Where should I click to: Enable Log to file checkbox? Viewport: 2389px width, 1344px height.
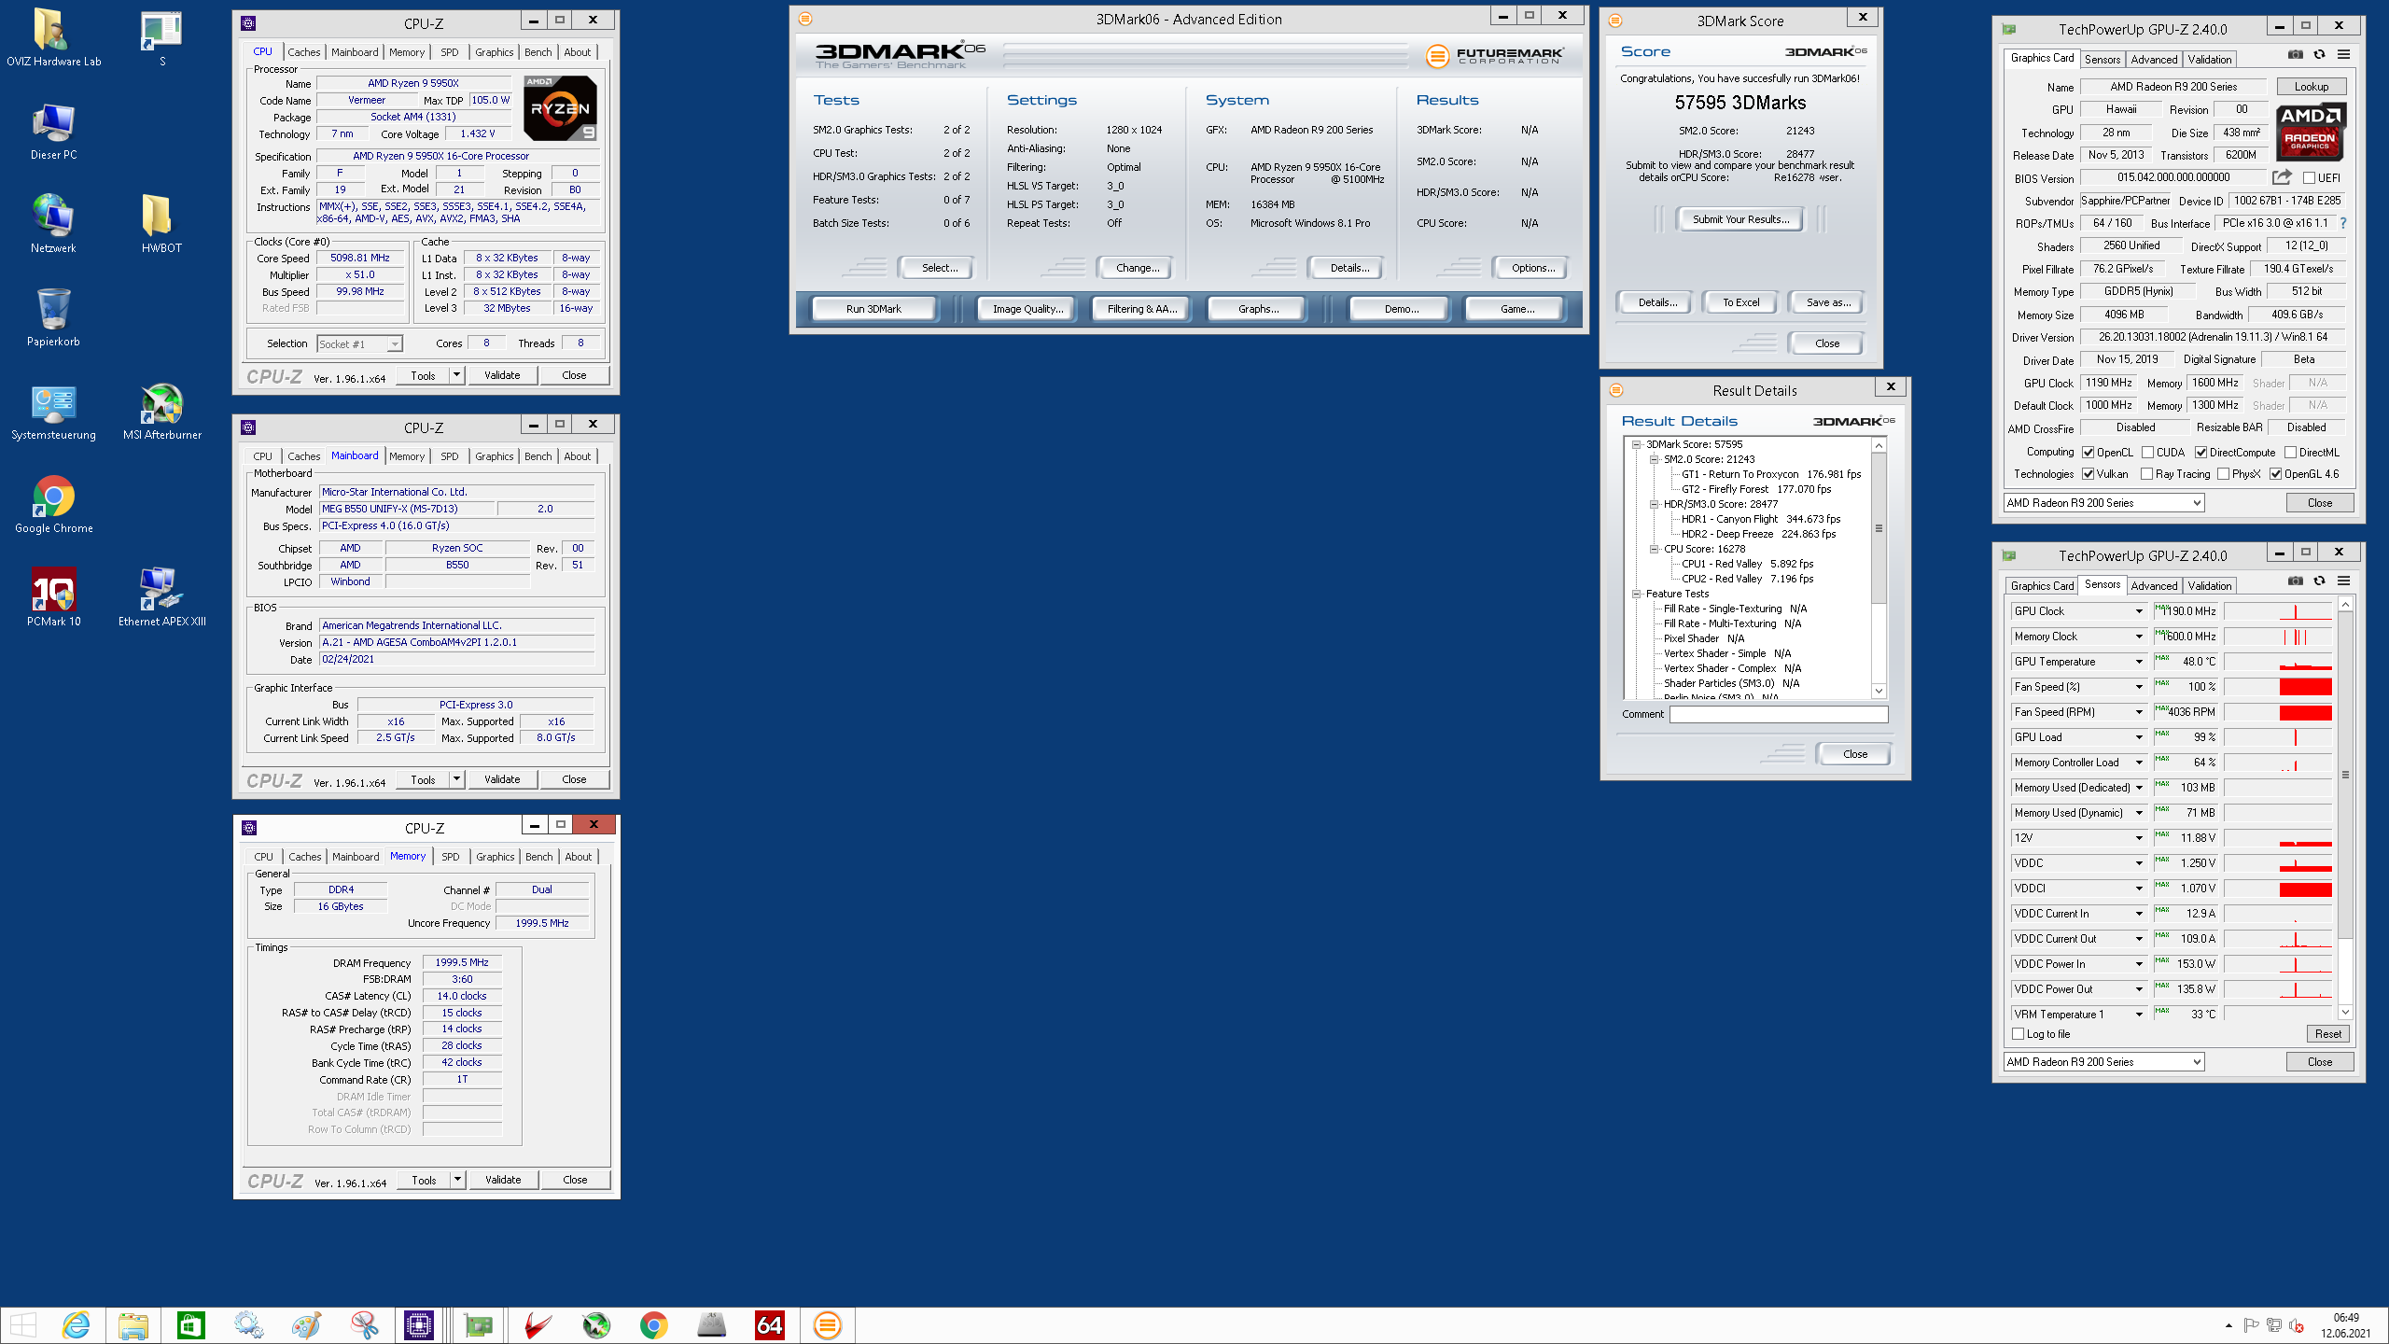[x=2019, y=1034]
